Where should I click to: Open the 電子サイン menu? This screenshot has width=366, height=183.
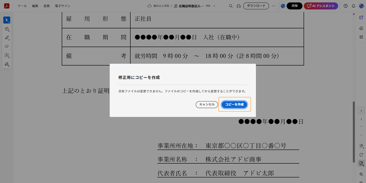(x=62, y=6)
